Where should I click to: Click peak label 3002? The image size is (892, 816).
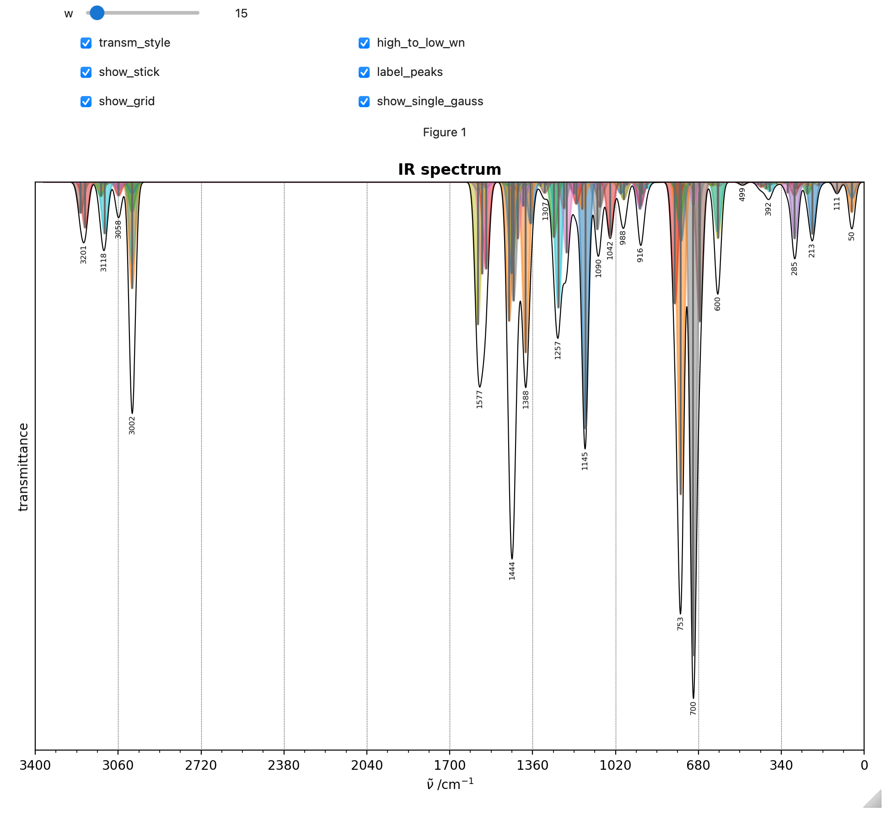click(x=132, y=425)
